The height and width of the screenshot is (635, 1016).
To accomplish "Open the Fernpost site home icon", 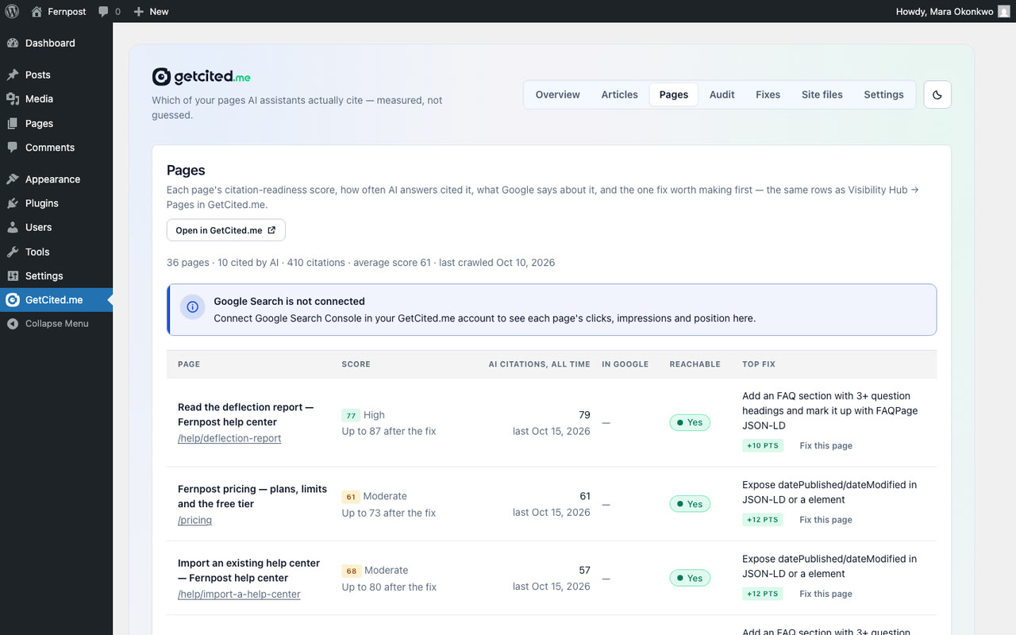I will tap(37, 11).
